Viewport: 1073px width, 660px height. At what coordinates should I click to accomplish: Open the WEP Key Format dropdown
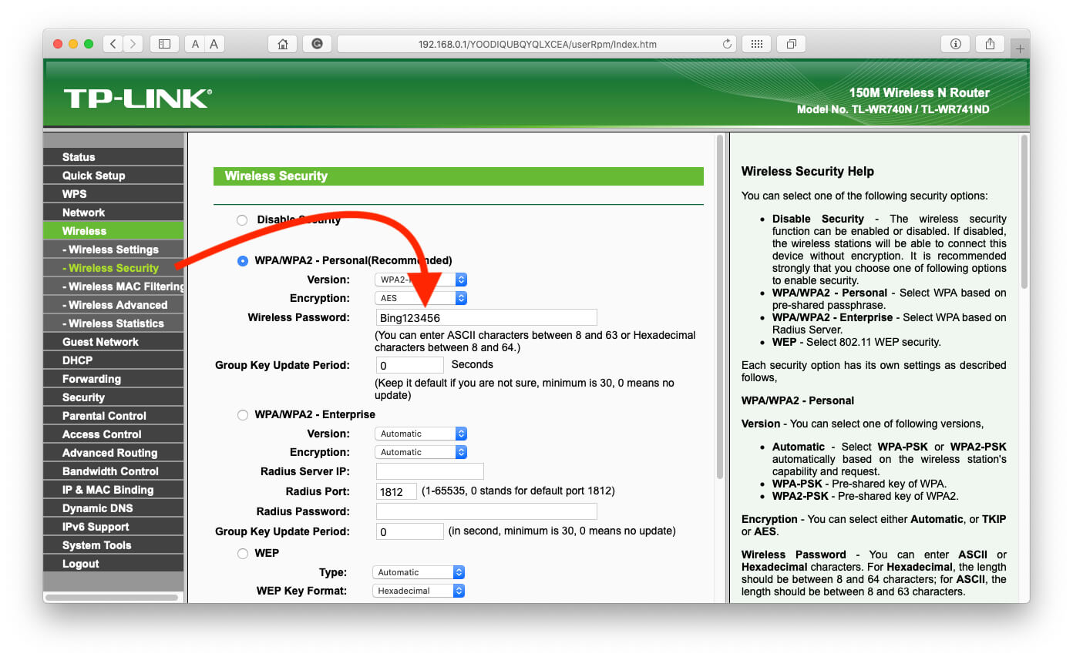[419, 590]
